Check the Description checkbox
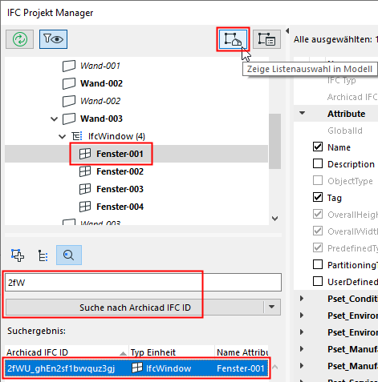The width and height of the screenshot is (378, 382). (x=318, y=163)
